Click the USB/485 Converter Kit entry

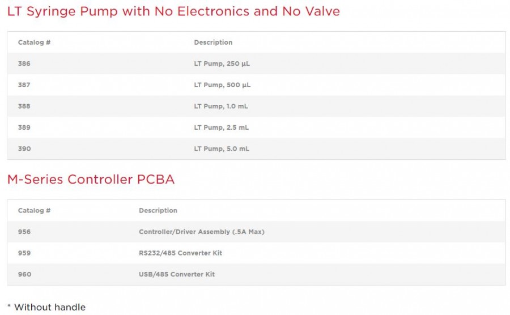(x=176, y=275)
